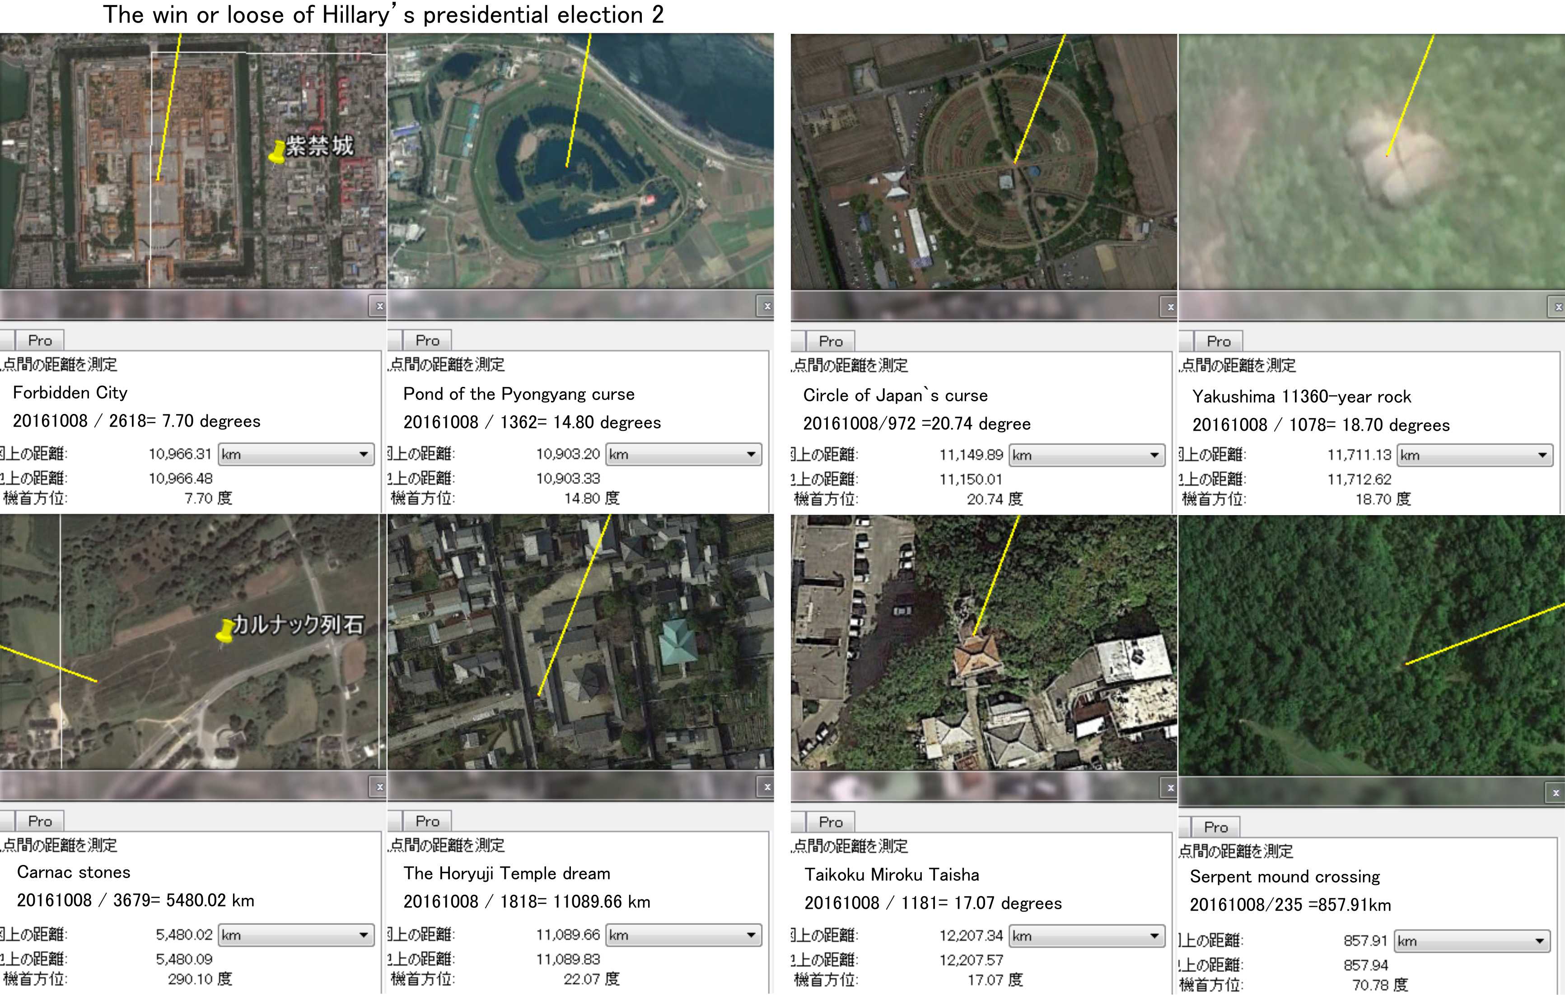Select the Pro tab above Forbidden City measurement

coord(40,340)
